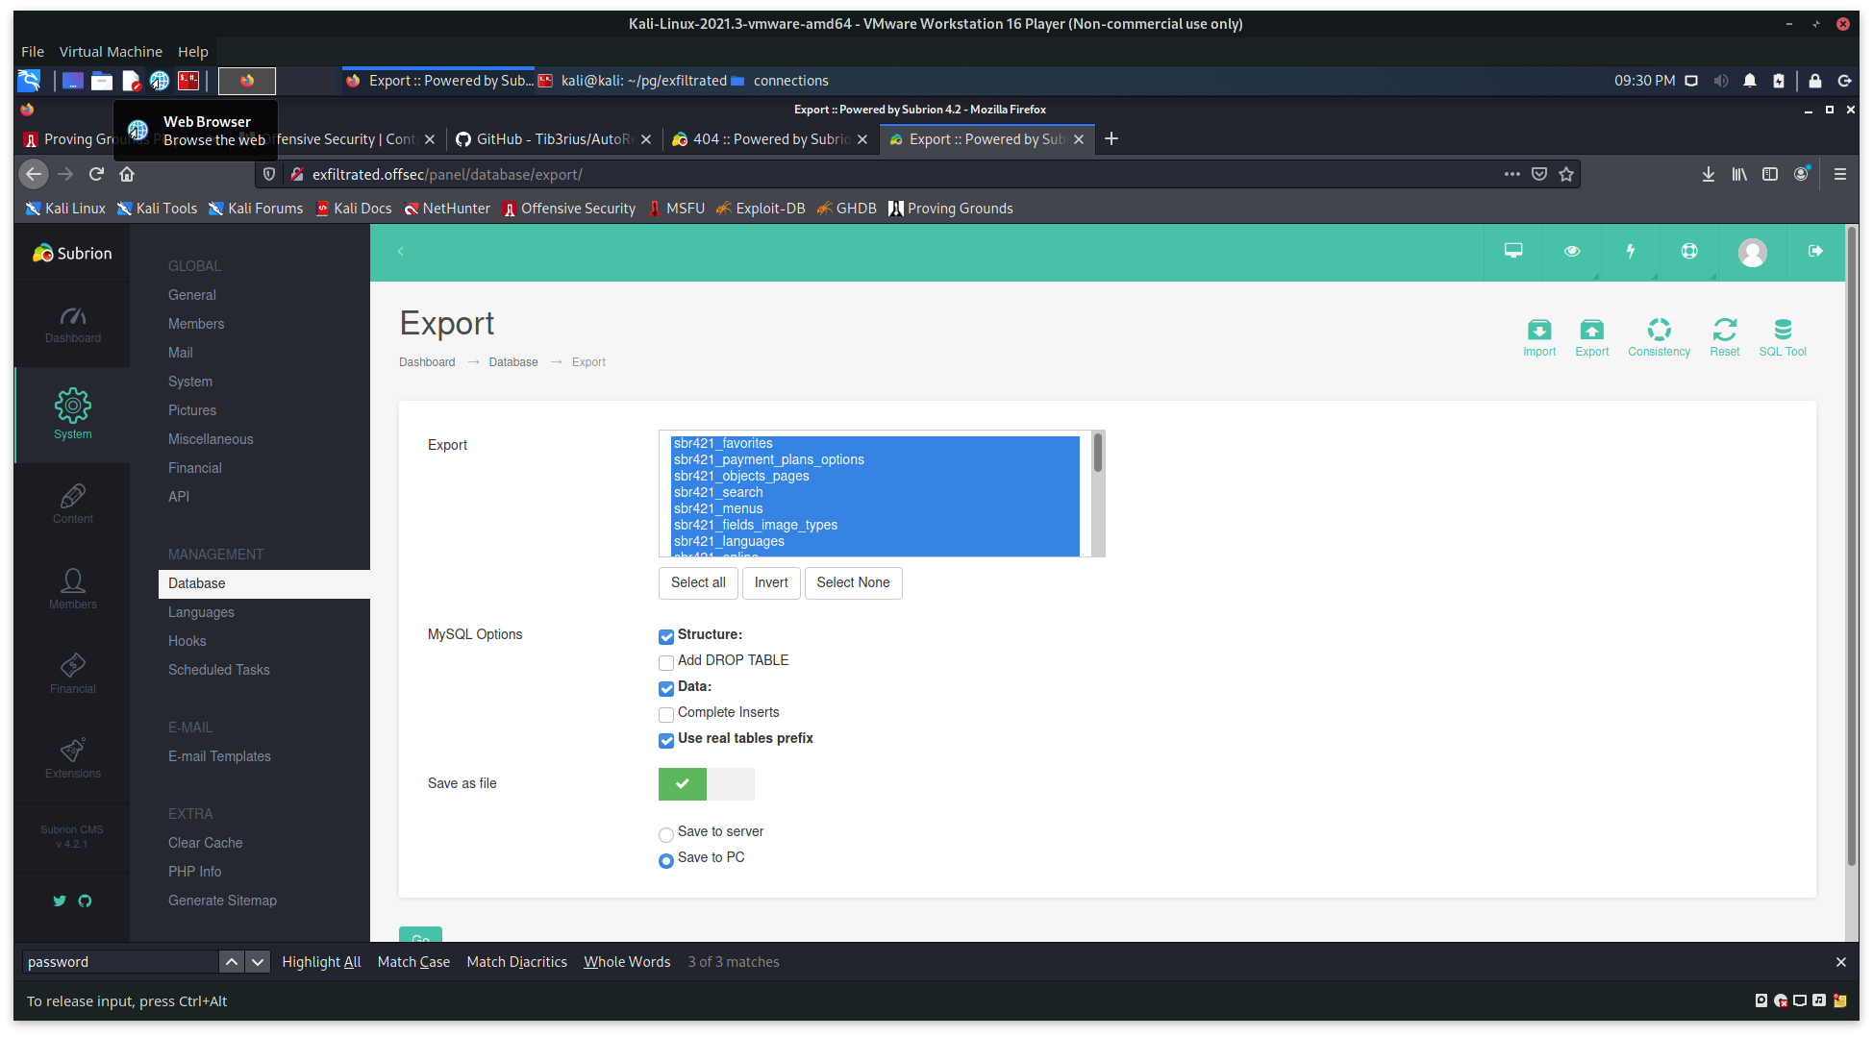The image size is (1873, 1037).
Task: Open Firefox downloads via the download arrow icon
Action: pyautogui.click(x=1709, y=174)
